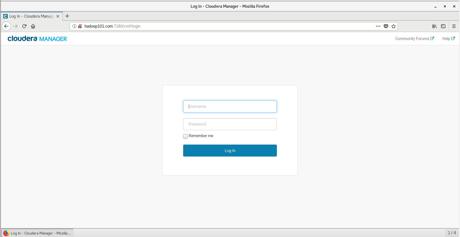
Task: Go back using the browser back arrow
Action: click(6, 26)
